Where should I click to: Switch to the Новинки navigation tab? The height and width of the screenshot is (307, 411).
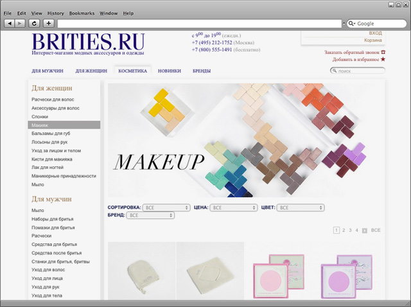[x=170, y=71]
